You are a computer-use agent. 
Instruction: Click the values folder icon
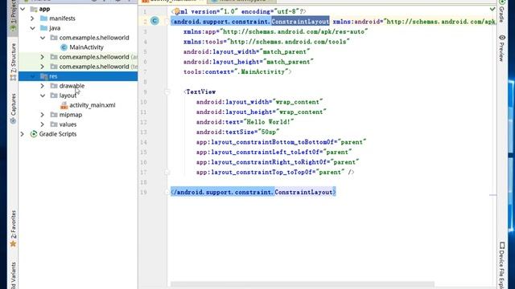point(54,124)
